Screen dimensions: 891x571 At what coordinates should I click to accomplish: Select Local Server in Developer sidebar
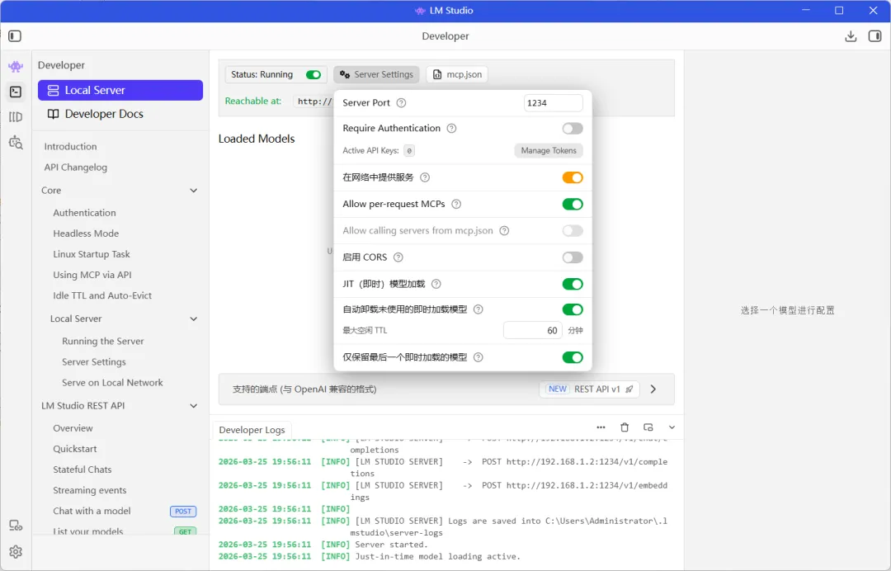pyautogui.click(x=120, y=90)
